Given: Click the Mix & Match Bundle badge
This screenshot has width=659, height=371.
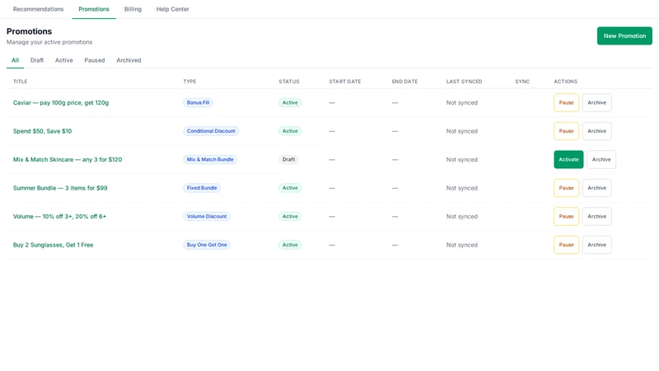Looking at the screenshot, I should pyautogui.click(x=210, y=159).
